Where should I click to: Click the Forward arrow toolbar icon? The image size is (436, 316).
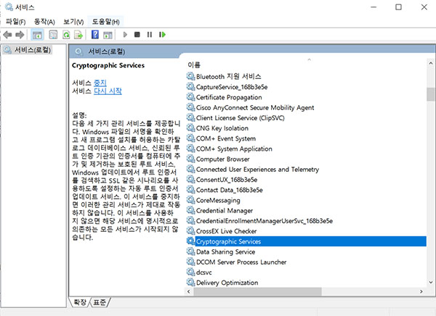(x=20, y=35)
